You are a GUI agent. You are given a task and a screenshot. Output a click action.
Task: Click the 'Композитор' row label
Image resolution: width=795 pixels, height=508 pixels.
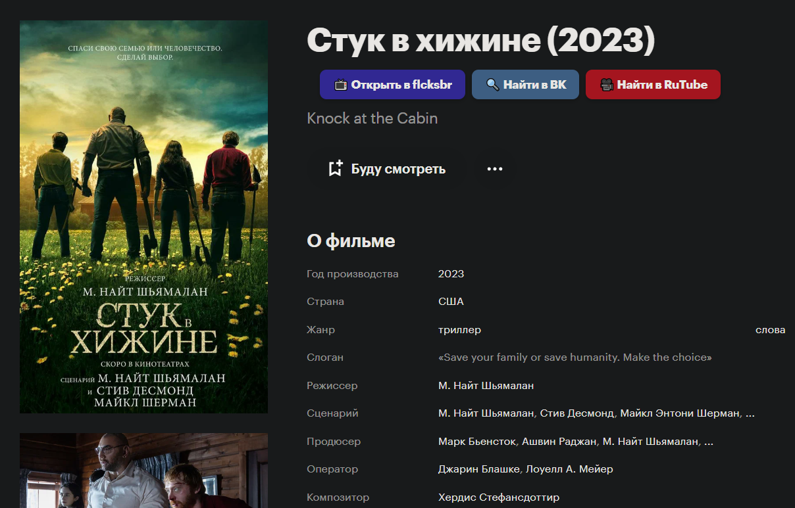click(x=338, y=497)
